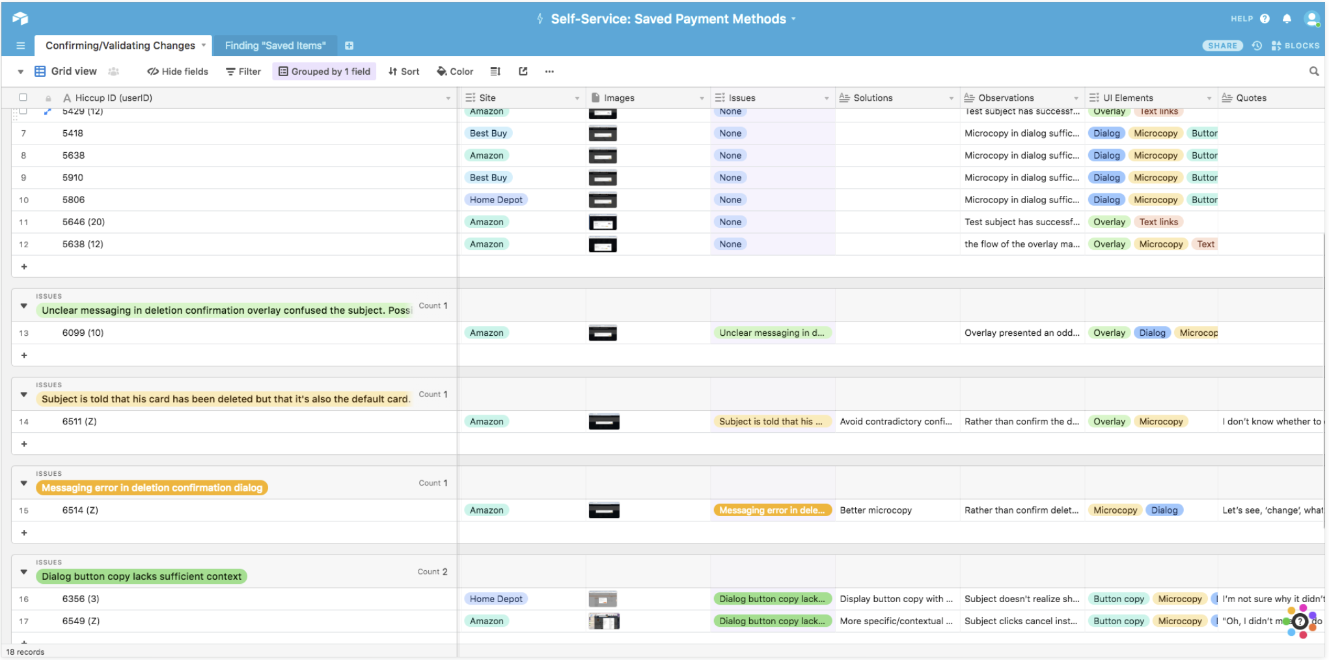The width and height of the screenshot is (1329, 660).
Task: Open the Filter options
Action: 243,72
